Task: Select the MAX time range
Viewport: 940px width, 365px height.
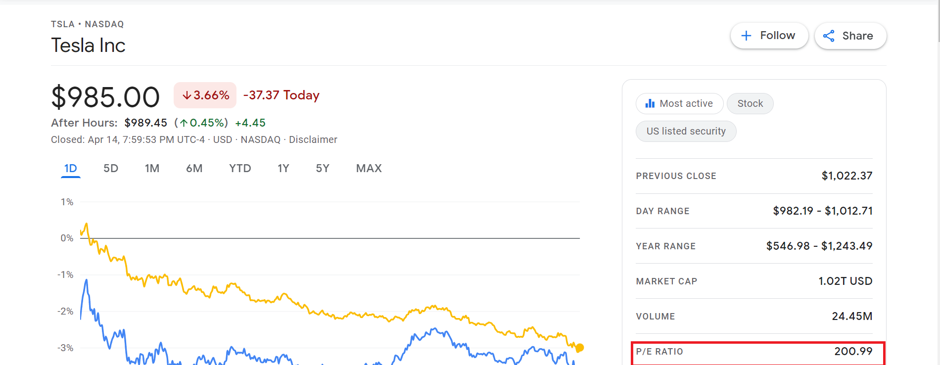Action: (369, 168)
